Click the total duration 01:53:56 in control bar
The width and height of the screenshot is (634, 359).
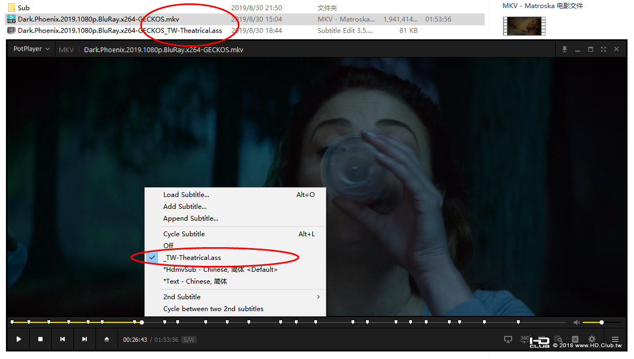point(166,340)
